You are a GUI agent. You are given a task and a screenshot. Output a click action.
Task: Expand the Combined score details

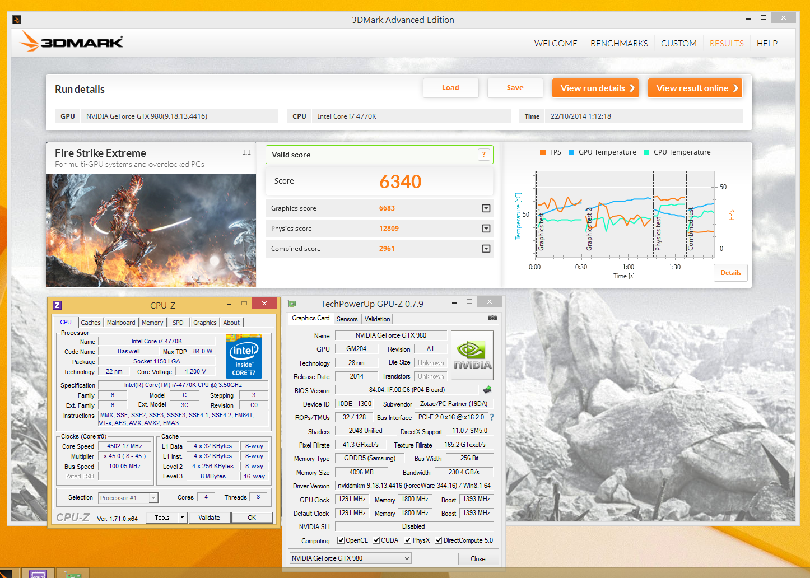pos(486,249)
